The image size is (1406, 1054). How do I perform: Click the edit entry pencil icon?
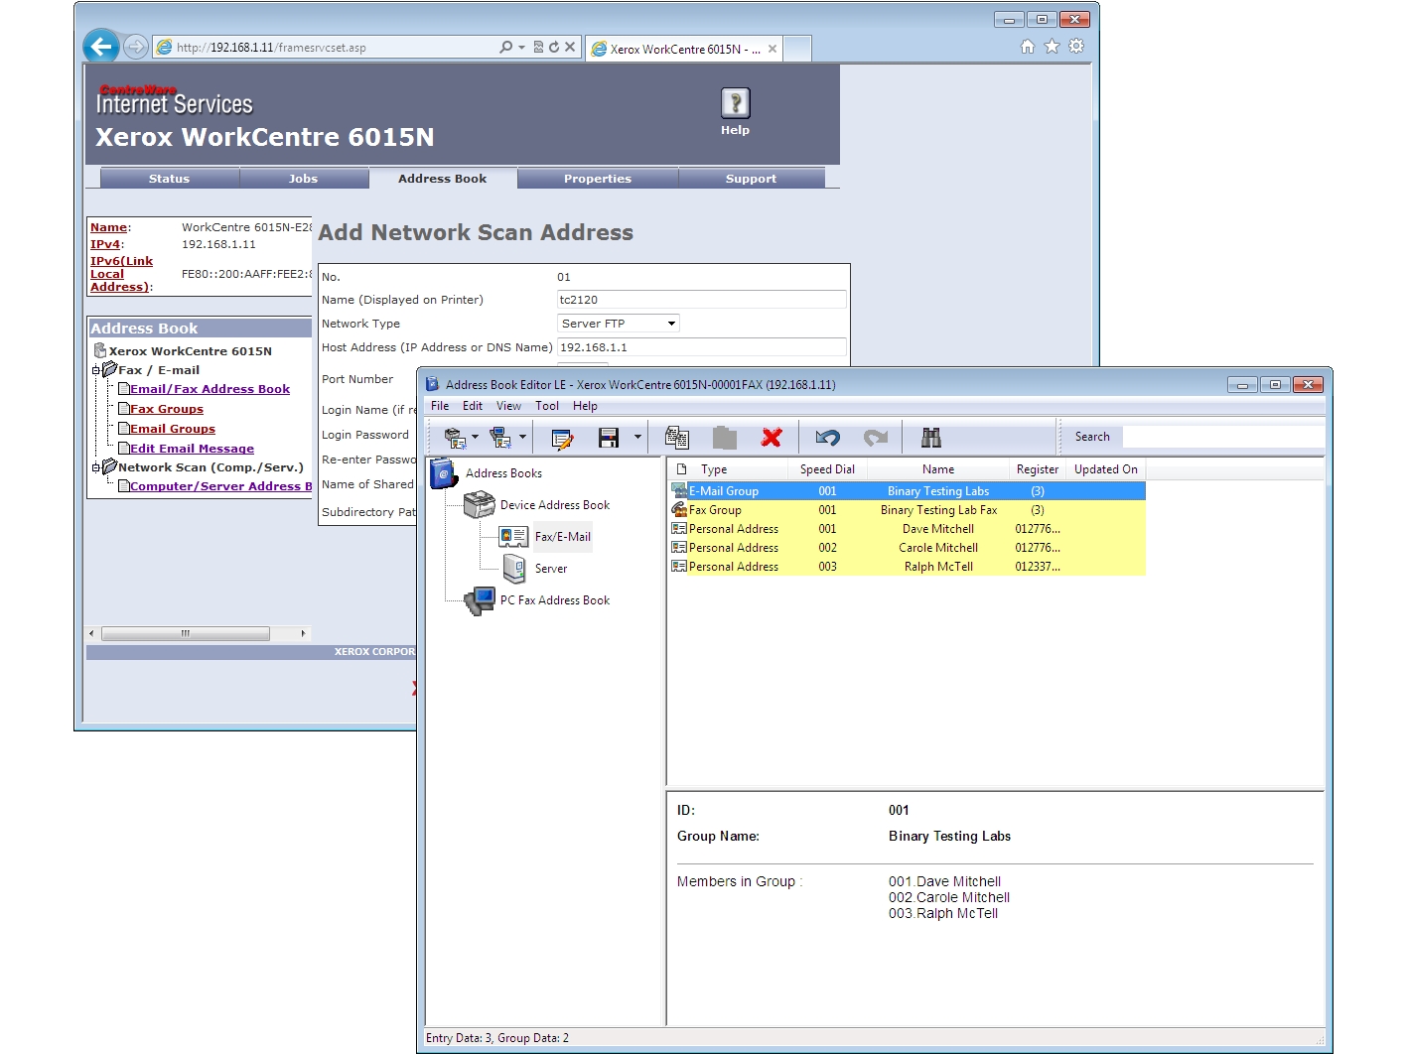click(562, 438)
